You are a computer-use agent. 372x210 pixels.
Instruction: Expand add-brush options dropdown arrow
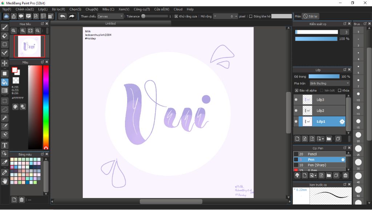(x=316, y=176)
